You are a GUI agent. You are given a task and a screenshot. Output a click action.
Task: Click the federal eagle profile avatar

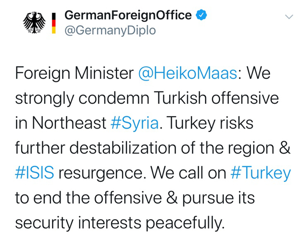tap(34, 23)
